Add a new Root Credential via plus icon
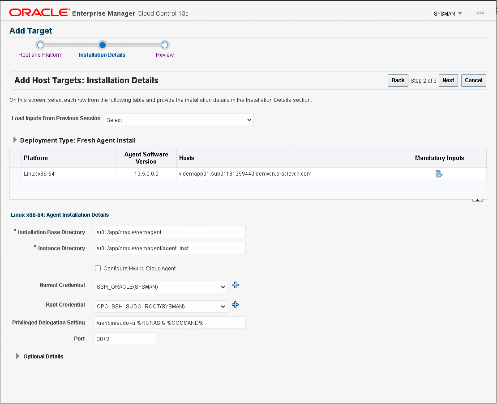Image resolution: width=497 pixels, height=404 pixels. tap(235, 304)
